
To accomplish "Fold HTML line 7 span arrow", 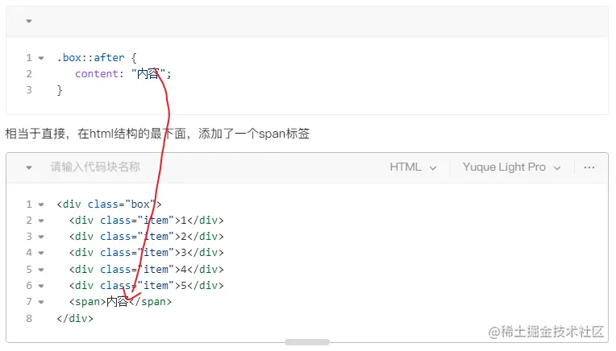I will tap(41, 302).
